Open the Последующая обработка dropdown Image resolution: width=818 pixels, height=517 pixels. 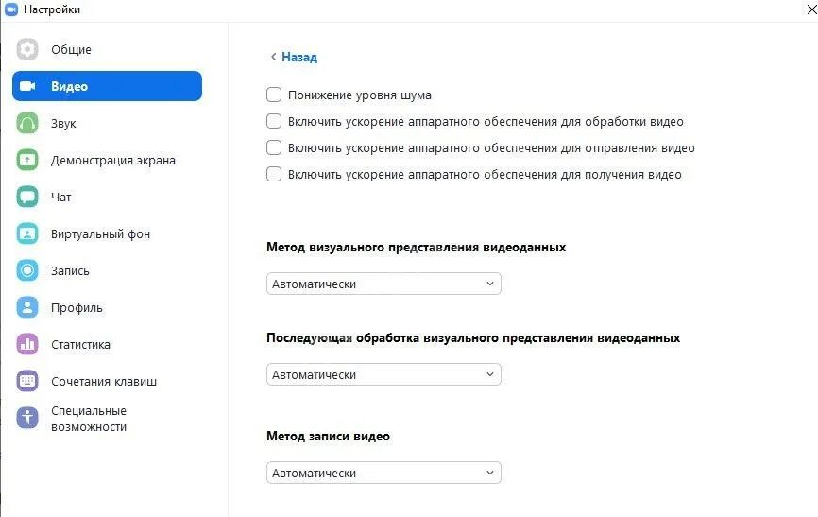(x=383, y=374)
